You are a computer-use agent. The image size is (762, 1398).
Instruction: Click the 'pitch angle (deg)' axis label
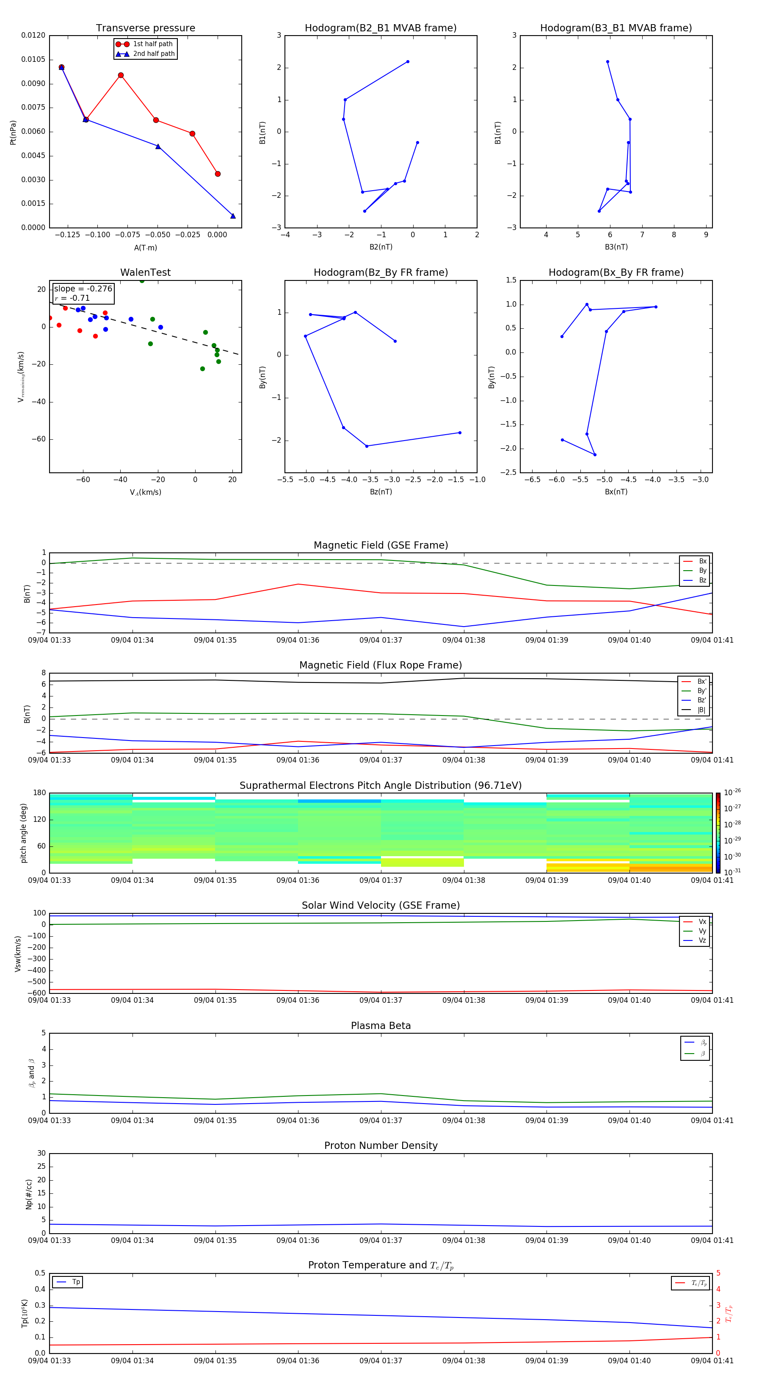coord(23,832)
